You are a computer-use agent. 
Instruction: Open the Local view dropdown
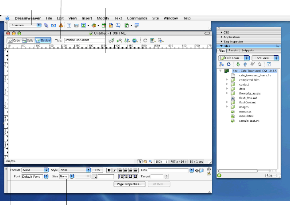coord(265,58)
